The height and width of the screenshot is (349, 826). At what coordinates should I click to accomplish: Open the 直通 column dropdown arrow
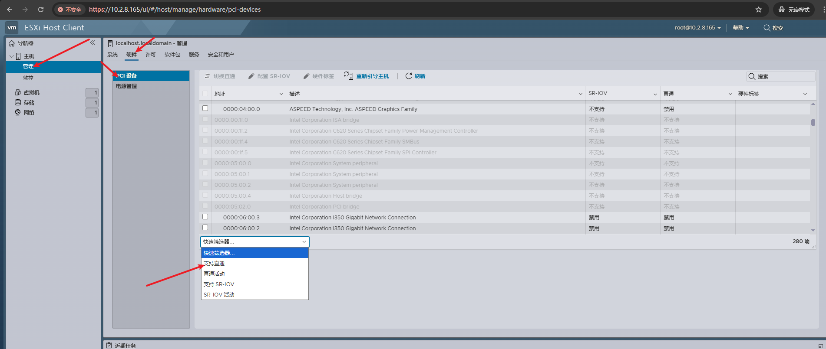coord(730,94)
